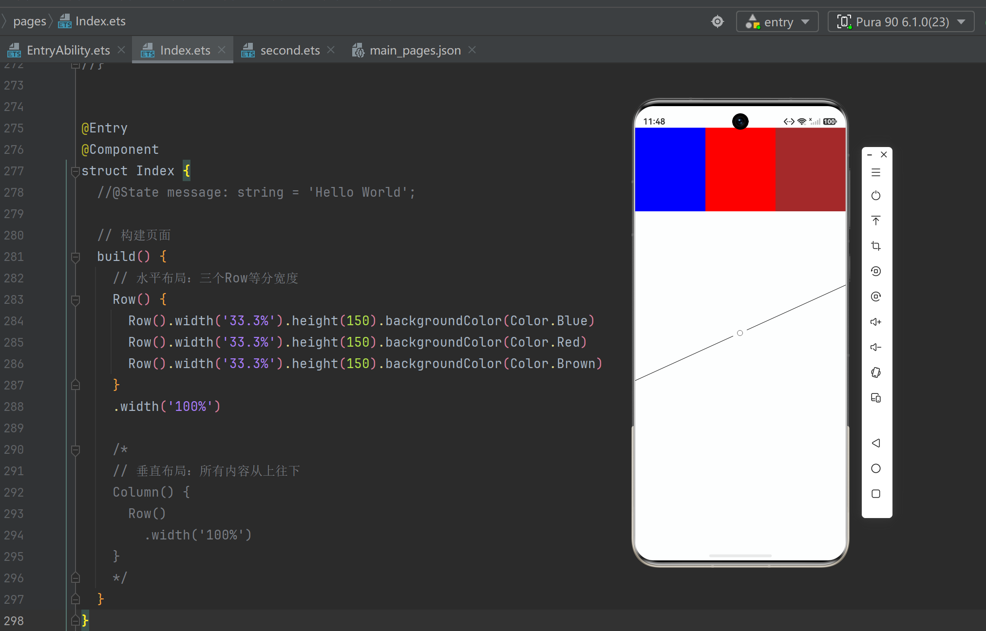Screen dimensions: 986x631
Task: Collapse the block comment fold marker on line 290
Action: coord(76,450)
